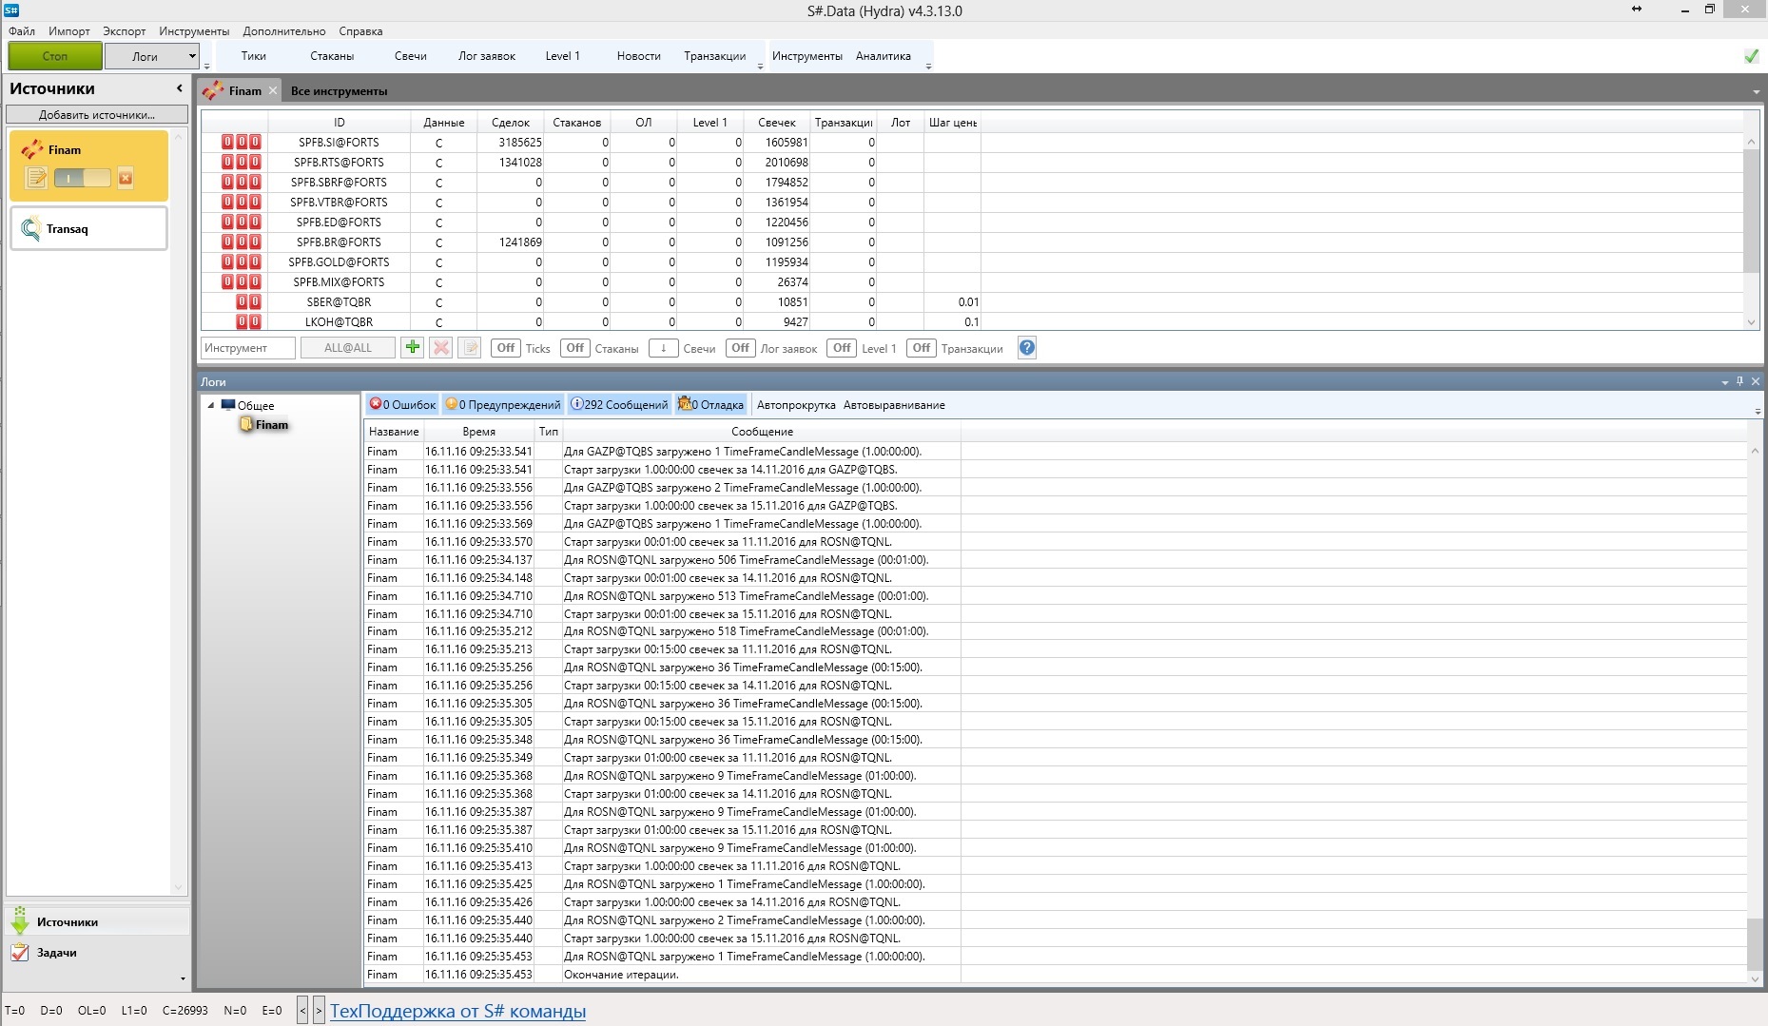This screenshot has width=1768, height=1026.
Task: Close the Логи panel
Action: (1756, 381)
